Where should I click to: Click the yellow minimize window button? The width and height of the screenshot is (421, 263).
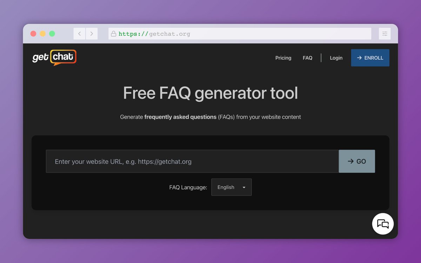pos(42,34)
